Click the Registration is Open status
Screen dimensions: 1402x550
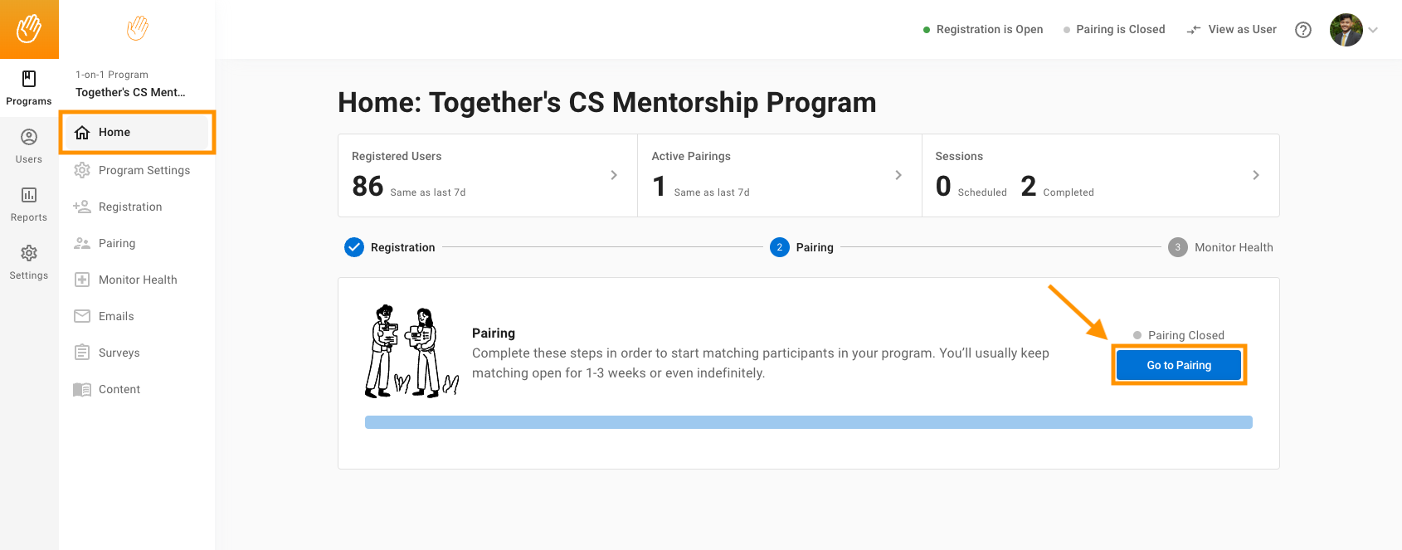pos(983,29)
